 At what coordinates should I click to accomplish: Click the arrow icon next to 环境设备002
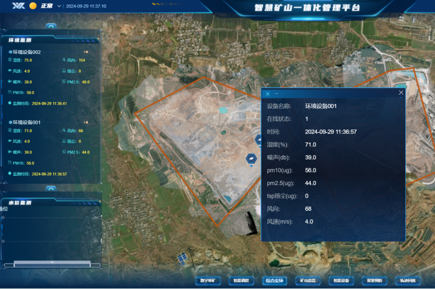click(85, 52)
